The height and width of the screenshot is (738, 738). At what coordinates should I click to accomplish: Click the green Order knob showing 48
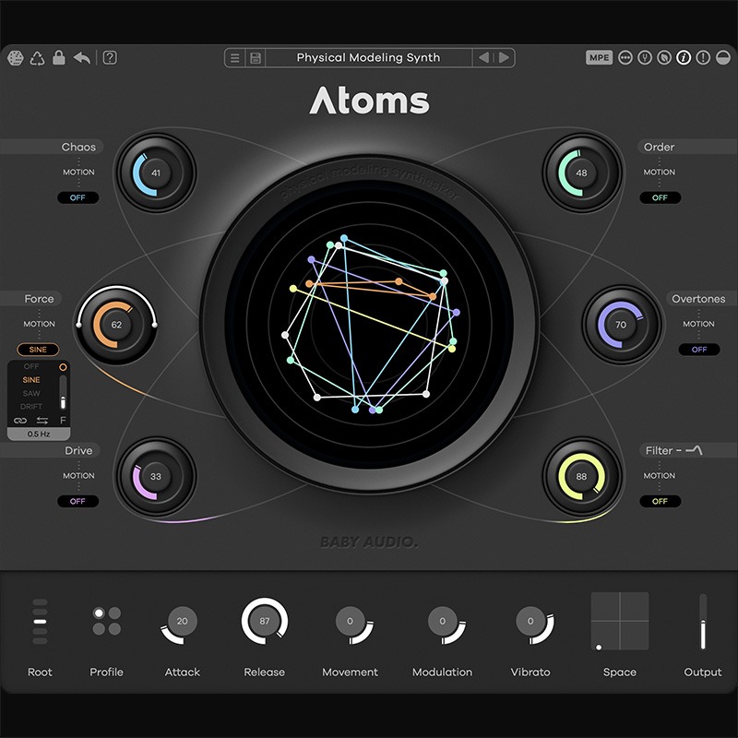pos(582,173)
